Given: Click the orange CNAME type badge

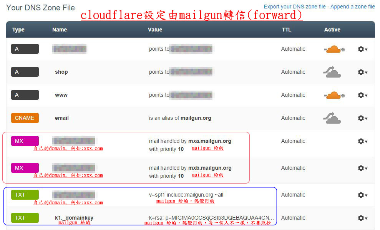Looking at the screenshot, I should click(25, 118).
